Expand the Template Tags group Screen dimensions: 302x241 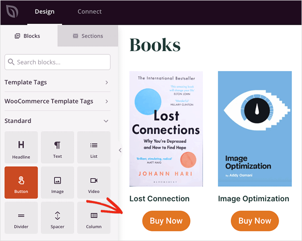pyautogui.click(x=57, y=83)
